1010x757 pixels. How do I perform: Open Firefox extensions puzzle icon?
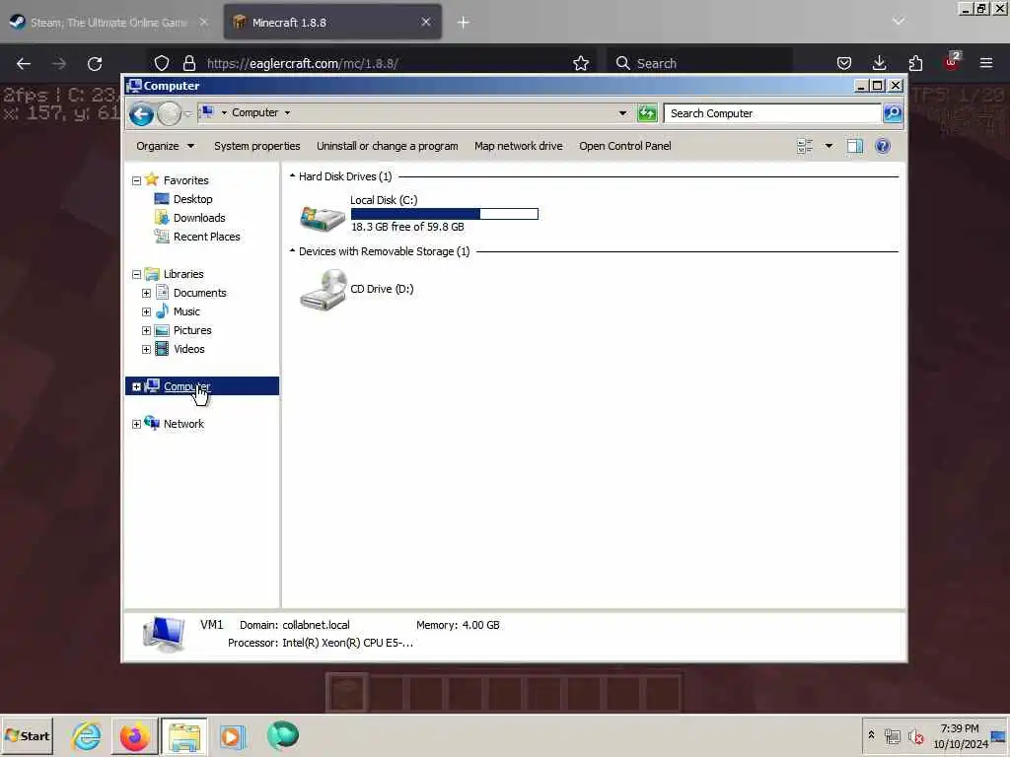[915, 63]
